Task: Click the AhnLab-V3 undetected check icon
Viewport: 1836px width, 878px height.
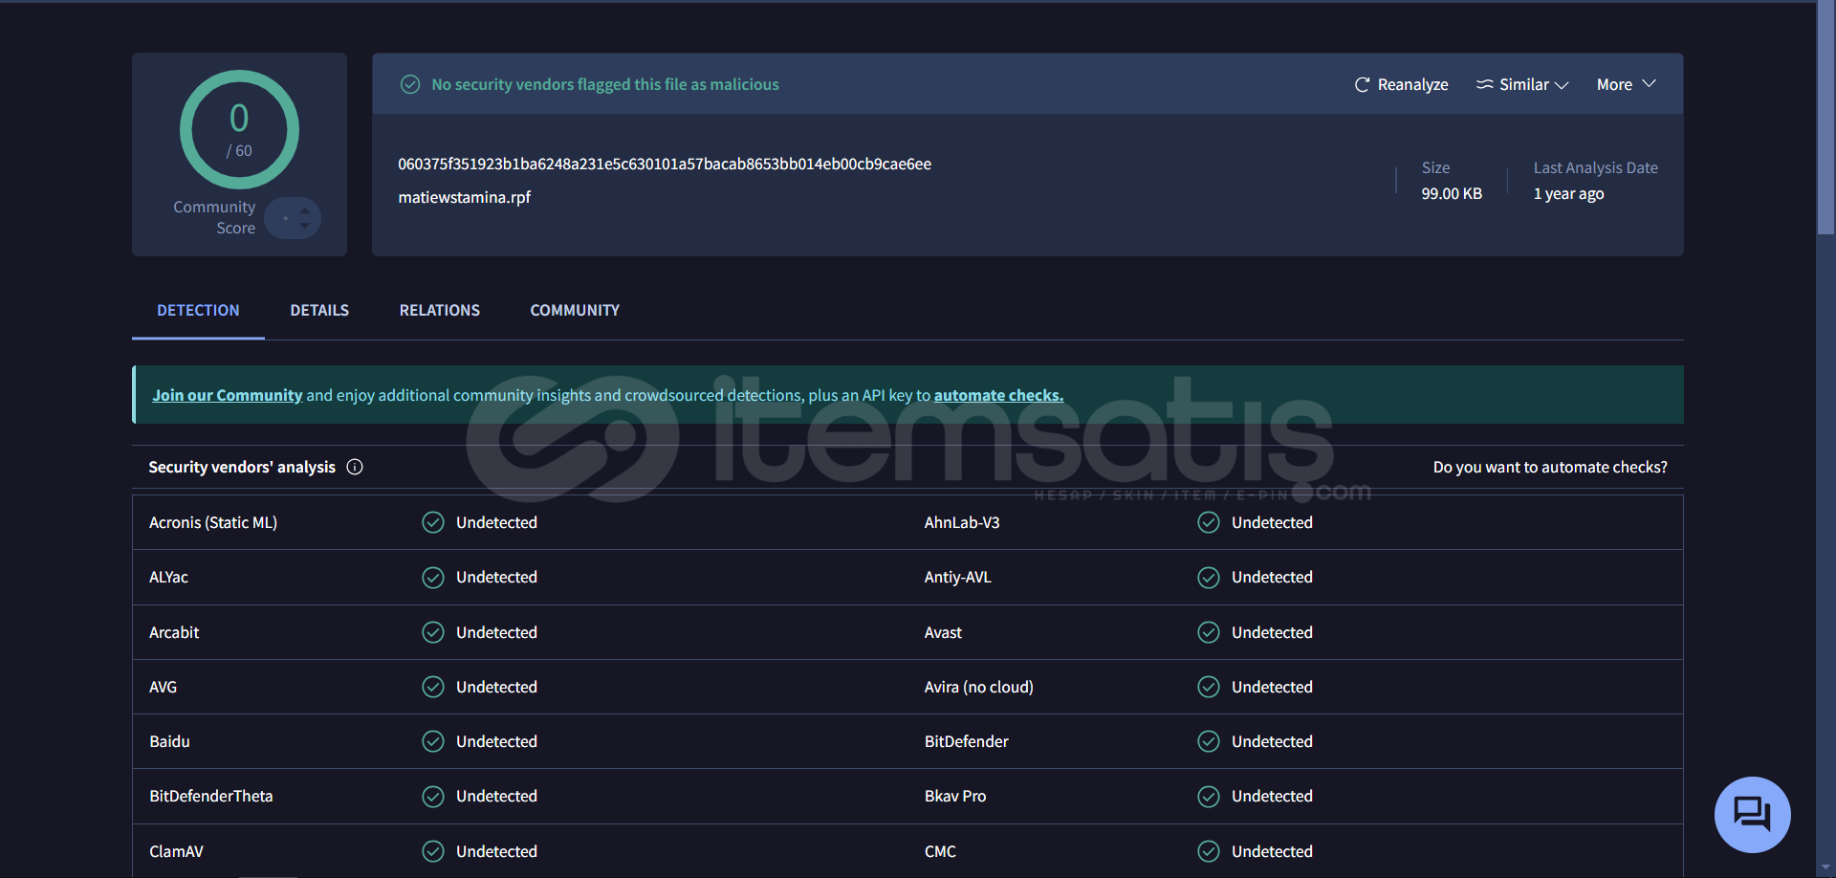Action: [1209, 522]
